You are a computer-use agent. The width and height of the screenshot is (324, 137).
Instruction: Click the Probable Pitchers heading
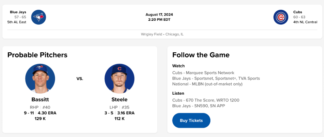(37, 55)
